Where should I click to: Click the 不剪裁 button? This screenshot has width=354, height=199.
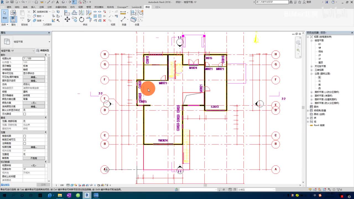pyautogui.click(x=34, y=158)
